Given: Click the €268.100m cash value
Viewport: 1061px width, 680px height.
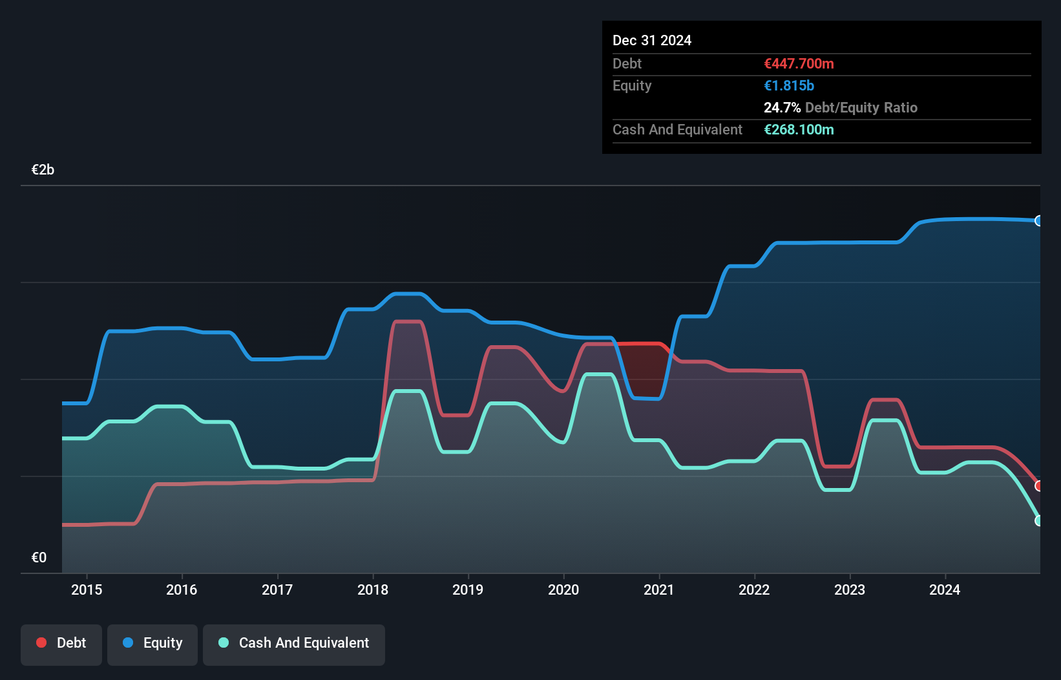Looking at the screenshot, I should [799, 130].
